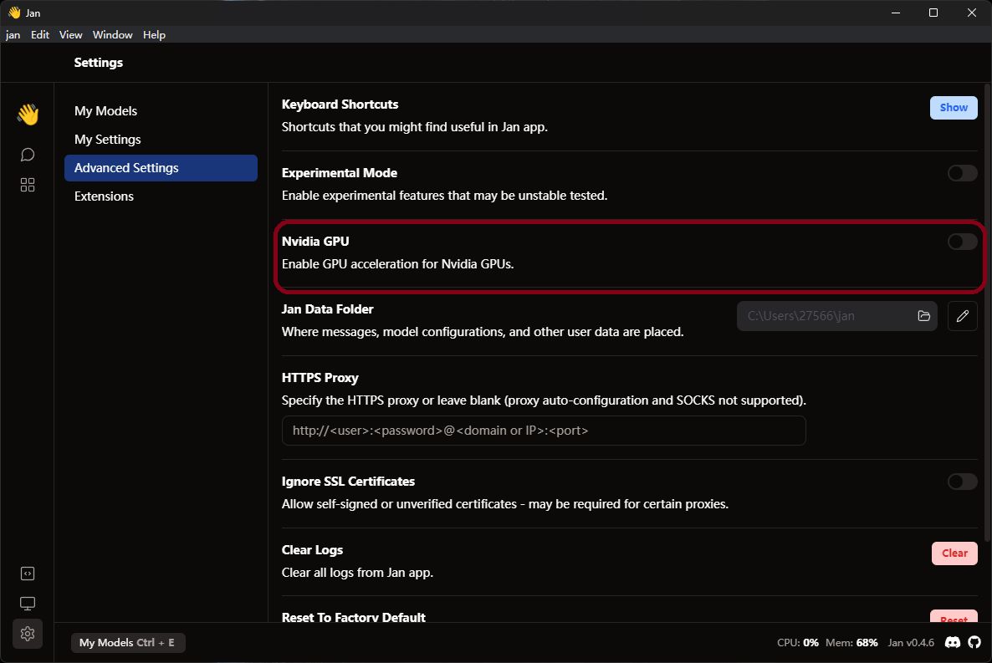Click the Settings gear icon

coord(28,634)
